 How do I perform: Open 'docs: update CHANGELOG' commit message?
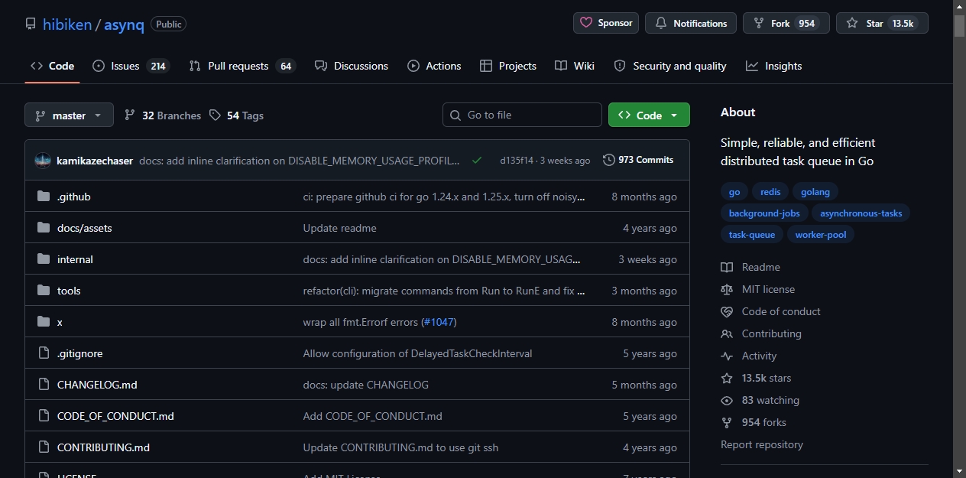pyautogui.click(x=366, y=385)
